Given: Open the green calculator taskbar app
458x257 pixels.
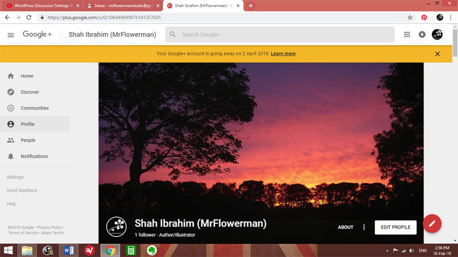Looking at the screenshot, I should click(x=131, y=250).
